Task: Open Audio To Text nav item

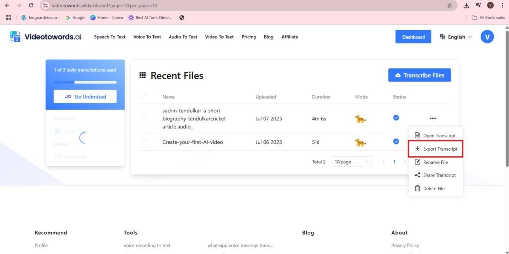Action: pos(183,37)
